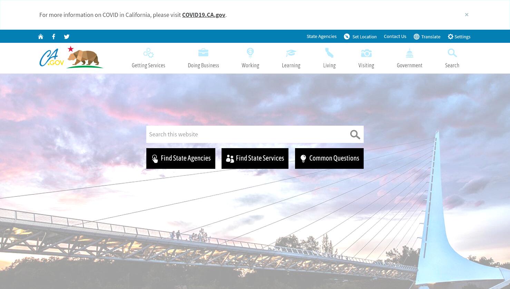Click the Living phone icon
This screenshot has height=289, width=510.
(x=329, y=53)
